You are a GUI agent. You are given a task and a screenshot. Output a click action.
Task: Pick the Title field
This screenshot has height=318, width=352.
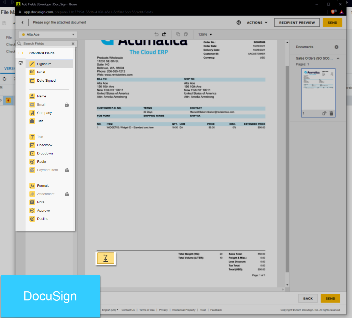(x=49, y=121)
